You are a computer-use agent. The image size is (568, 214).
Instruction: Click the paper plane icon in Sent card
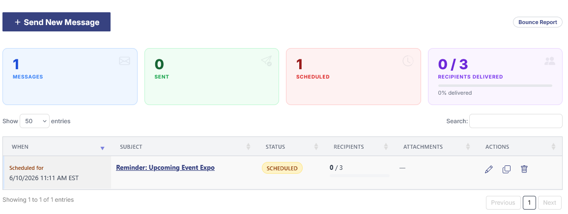point(266,61)
